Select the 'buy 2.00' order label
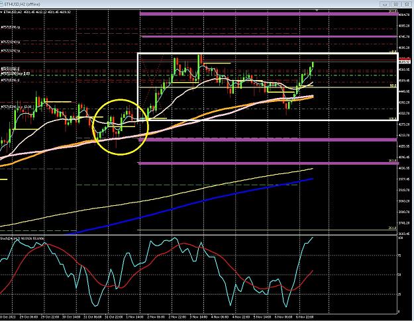This screenshot has width=414, height=321. [15, 73]
